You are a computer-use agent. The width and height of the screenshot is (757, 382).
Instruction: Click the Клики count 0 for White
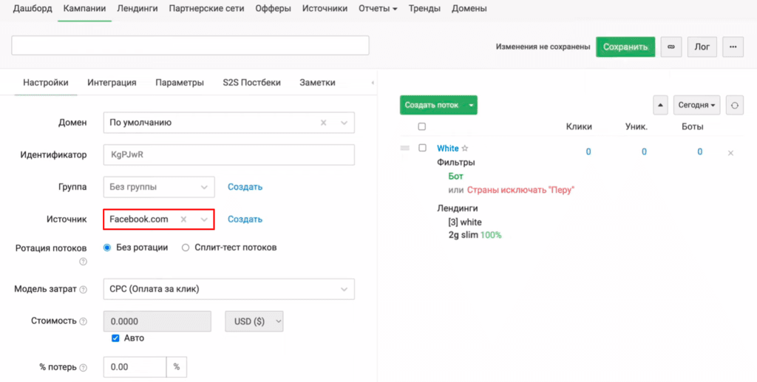pos(588,152)
